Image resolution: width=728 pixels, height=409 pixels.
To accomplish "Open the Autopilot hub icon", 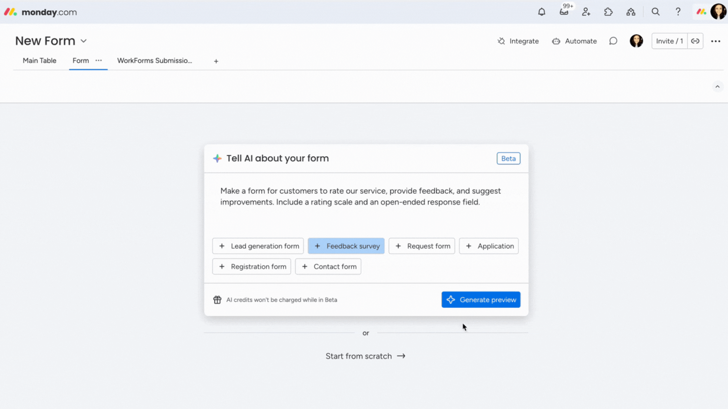I will click(x=631, y=12).
